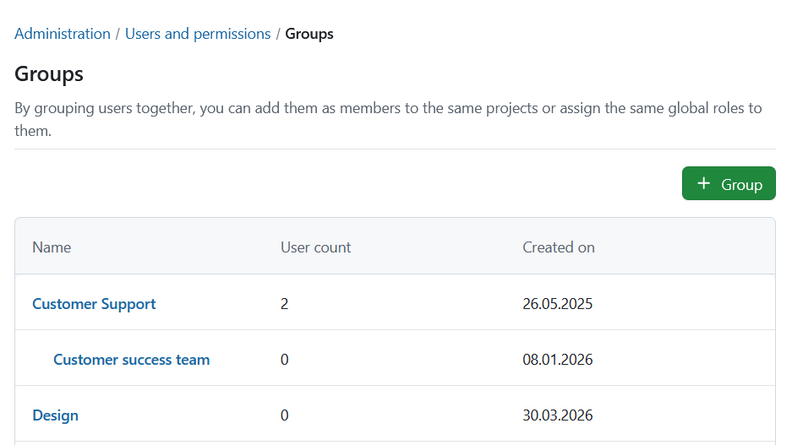Click the plus icon in Group button
792x445 pixels.
[703, 183]
